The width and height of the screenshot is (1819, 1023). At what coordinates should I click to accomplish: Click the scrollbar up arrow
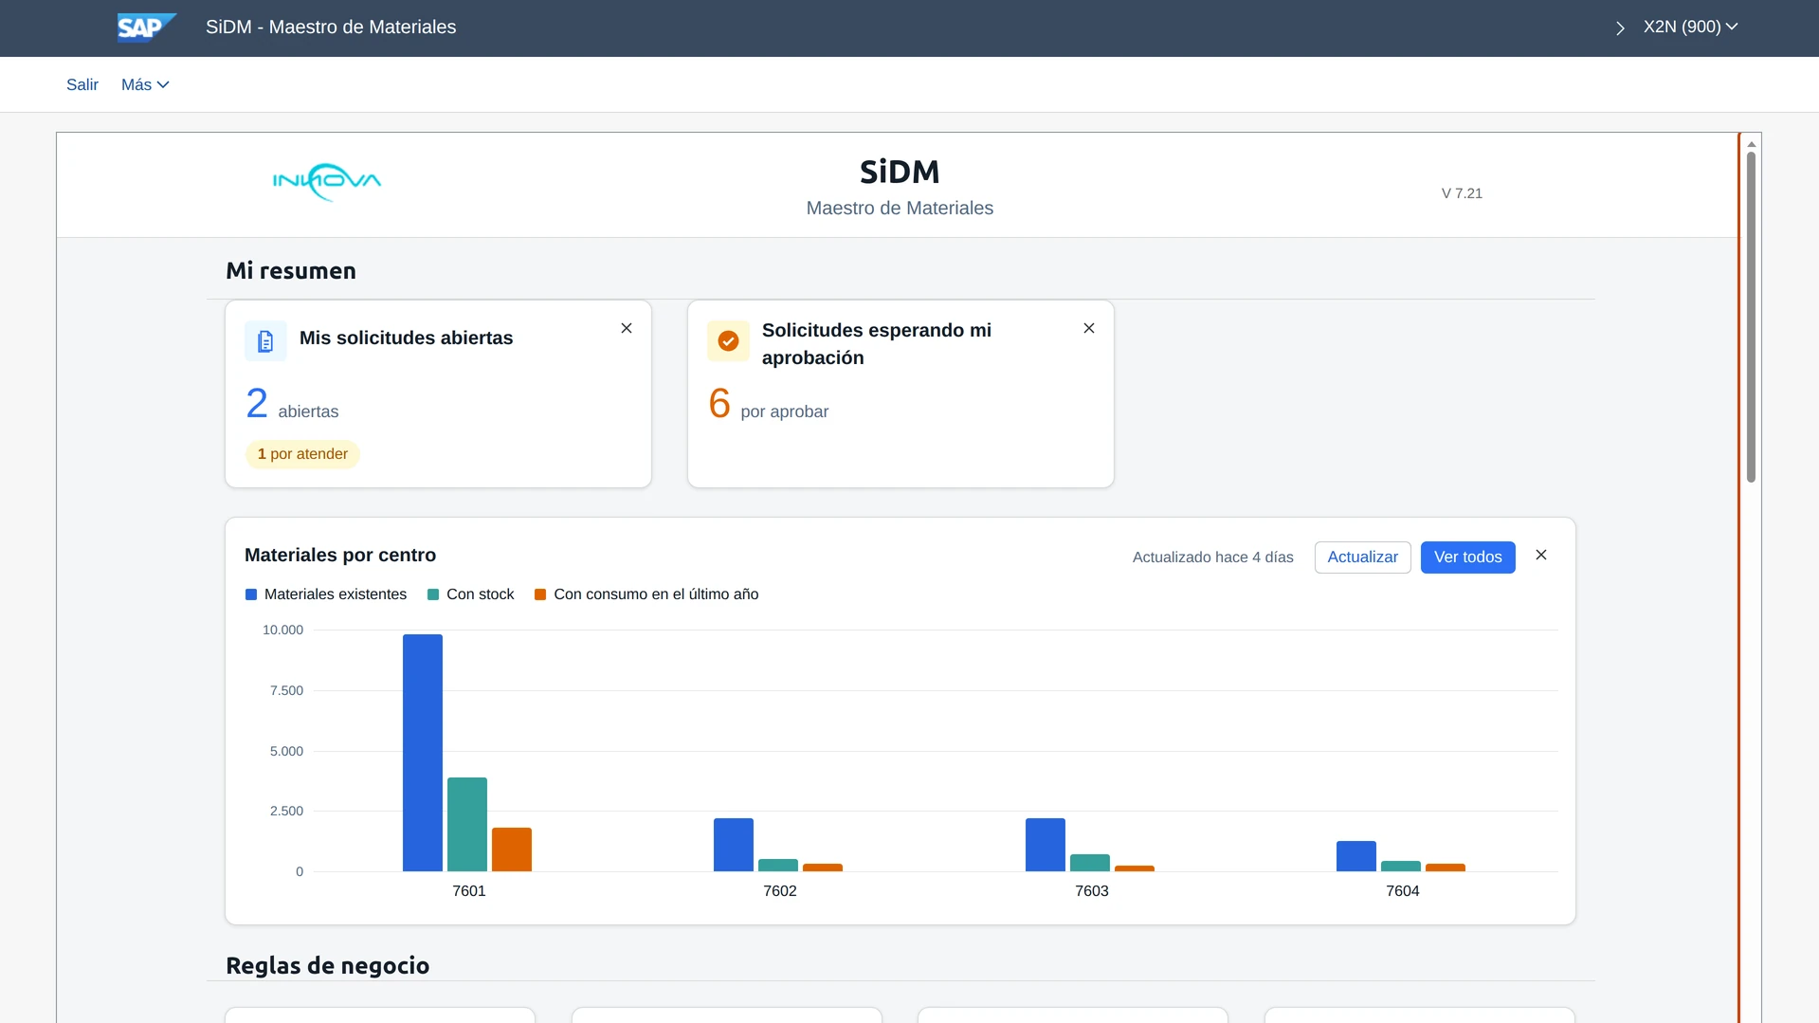tap(1752, 144)
